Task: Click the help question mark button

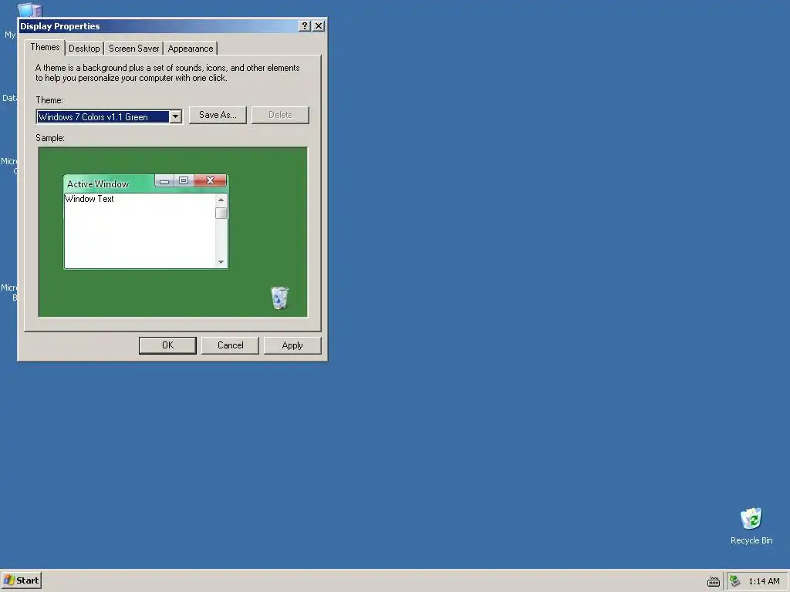Action: [x=304, y=25]
